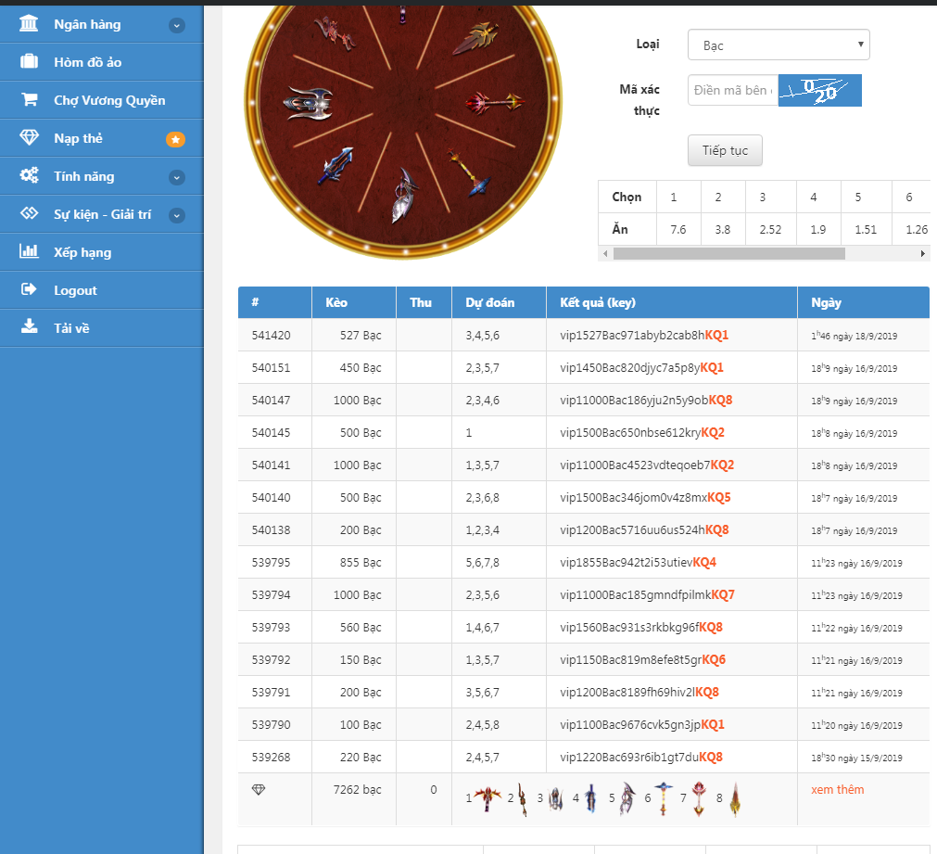Click the xem thêm link
Viewport: 937px width, 854px height.
837,790
